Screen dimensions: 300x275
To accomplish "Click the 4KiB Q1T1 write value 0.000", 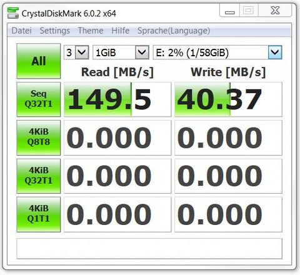I will click(x=228, y=214).
